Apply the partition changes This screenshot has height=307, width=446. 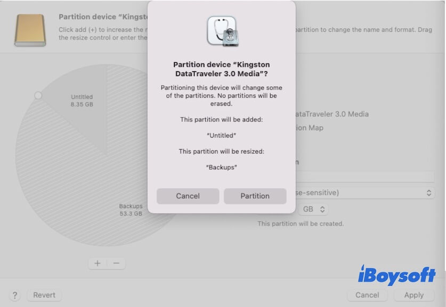pos(413,295)
